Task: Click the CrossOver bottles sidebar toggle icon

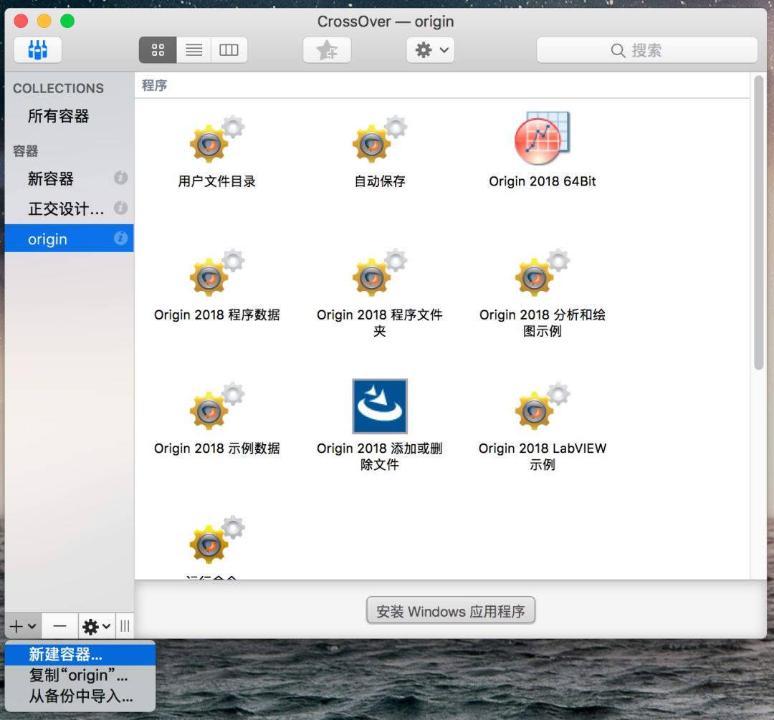Action: [x=38, y=50]
